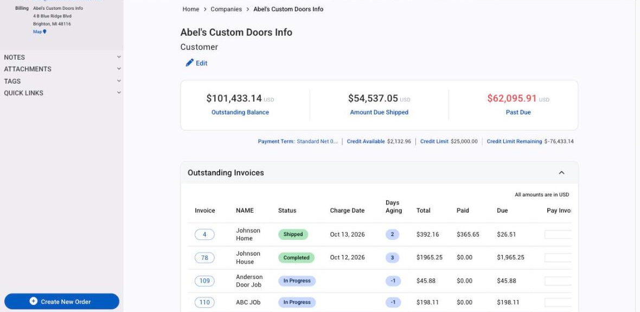
Task: Open invoice number 110
Action: (x=204, y=303)
